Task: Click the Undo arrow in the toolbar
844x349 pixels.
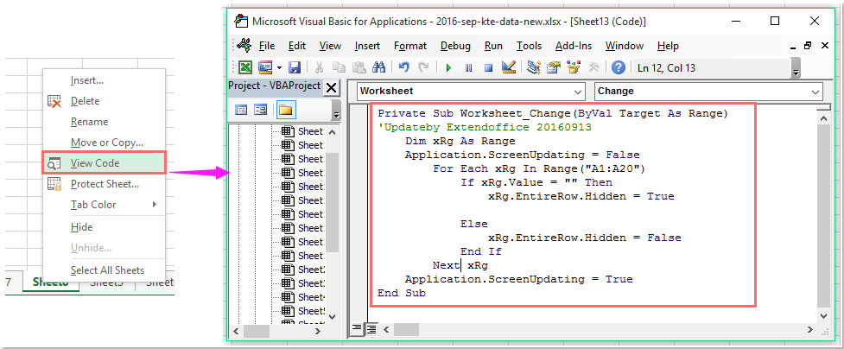Action: (x=403, y=67)
